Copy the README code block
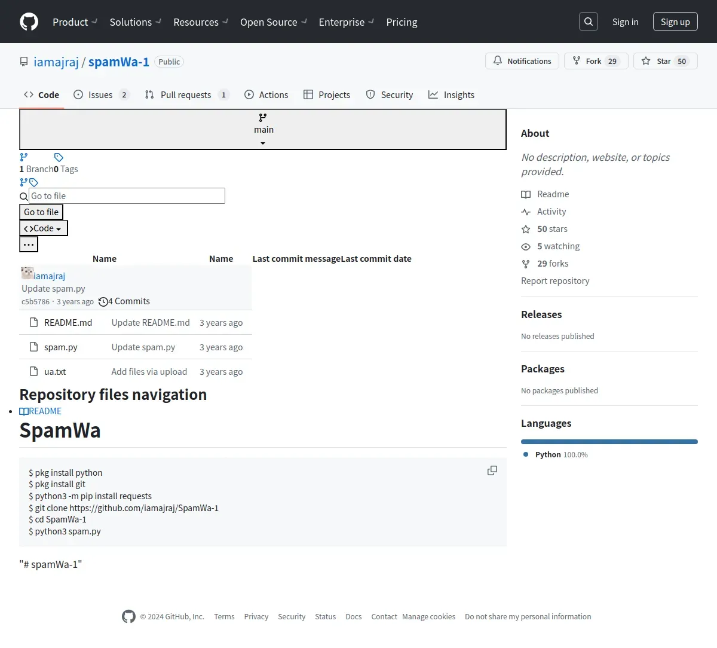The width and height of the screenshot is (717, 648). click(492, 470)
